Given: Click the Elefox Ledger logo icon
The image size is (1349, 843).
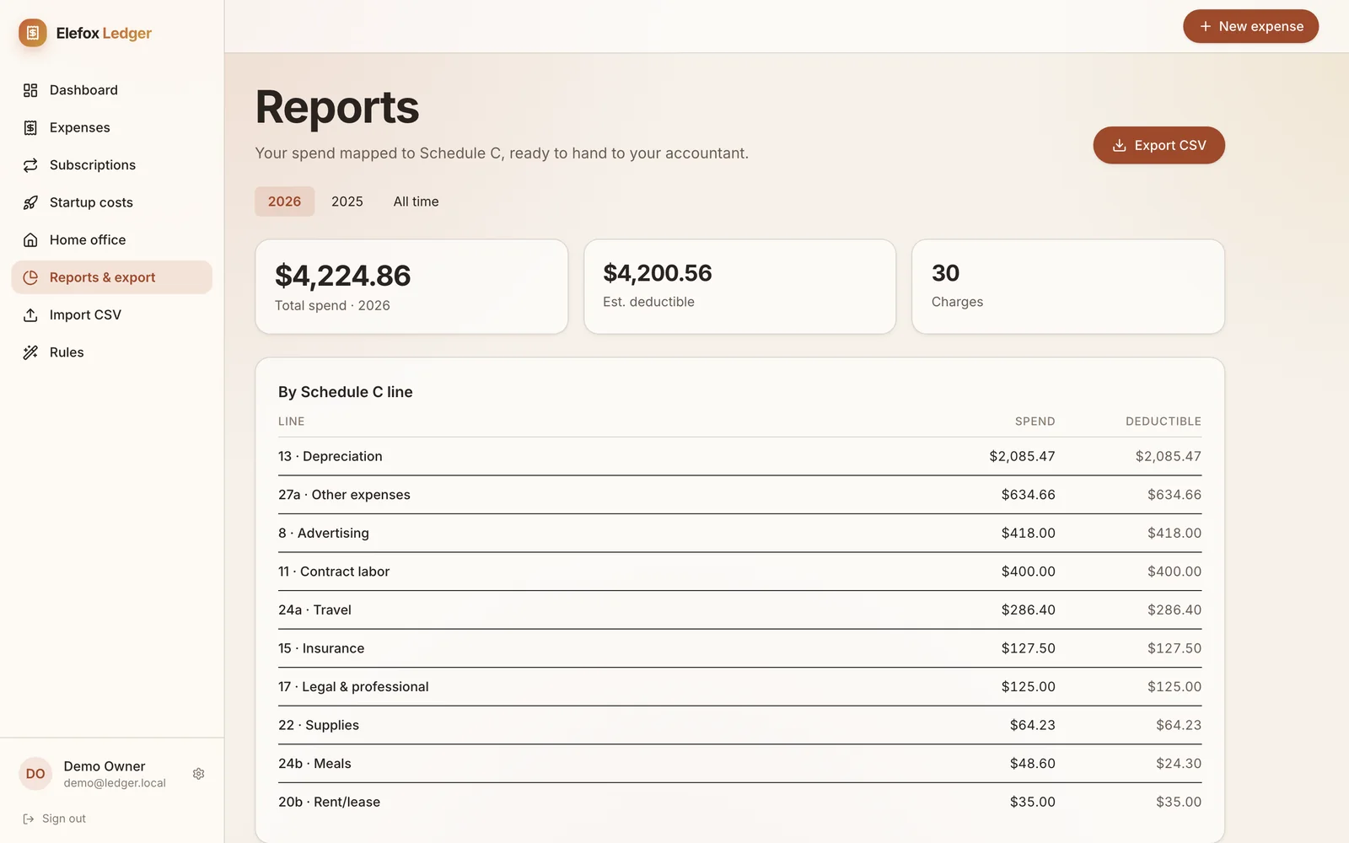Looking at the screenshot, I should [33, 33].
